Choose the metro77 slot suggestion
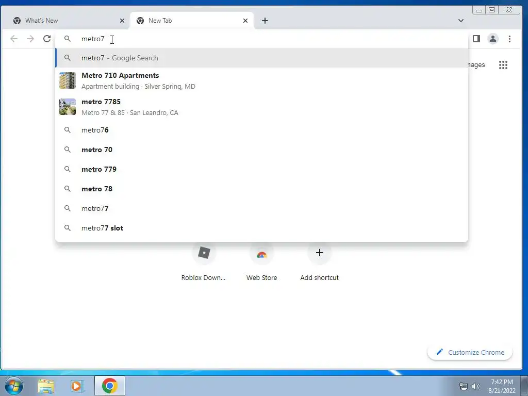Screen dimensions: 528x396 pos(262,228)
